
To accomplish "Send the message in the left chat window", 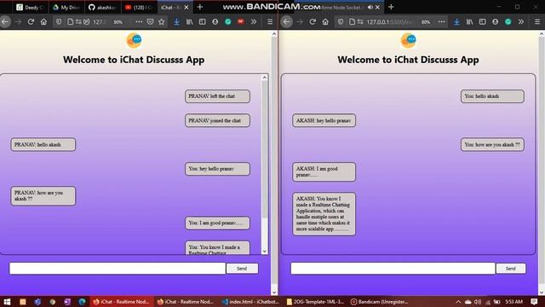I will click(242, 269).
